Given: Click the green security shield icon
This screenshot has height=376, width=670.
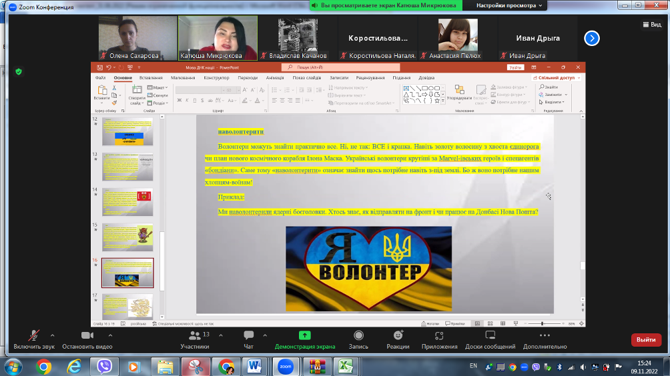Looking at the screenshot, I should coord(19,71).
